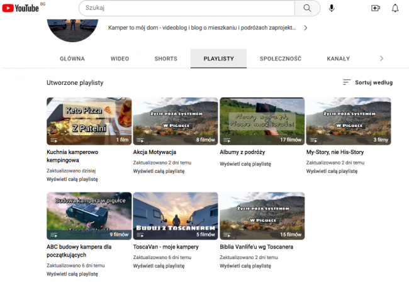Image resolution: width=409 pixels, height=300 pixels.
Task: Click playlist icon on Keto Pizza thumbnail
Action: [53, 140]
